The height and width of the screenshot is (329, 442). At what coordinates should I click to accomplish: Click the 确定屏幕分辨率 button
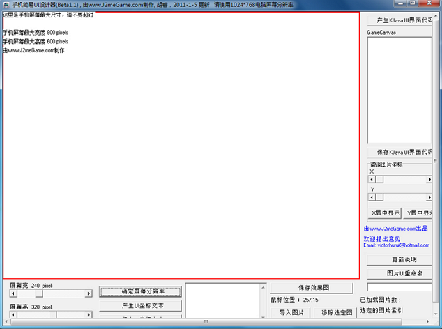tap(140, 291)
